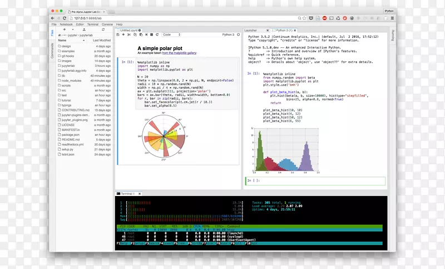This screenshot has height=269, width=445.
Task: Open the Commands sidebar tab
Action: click(x=52, y=51)
